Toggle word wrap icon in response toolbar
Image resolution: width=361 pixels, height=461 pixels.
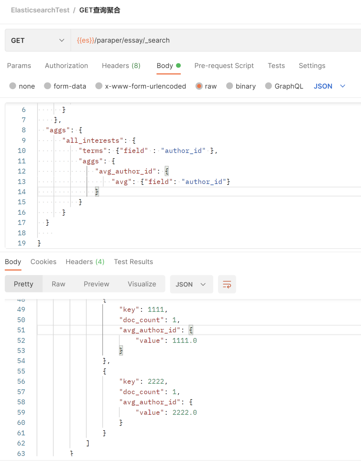tap(227, 284)
